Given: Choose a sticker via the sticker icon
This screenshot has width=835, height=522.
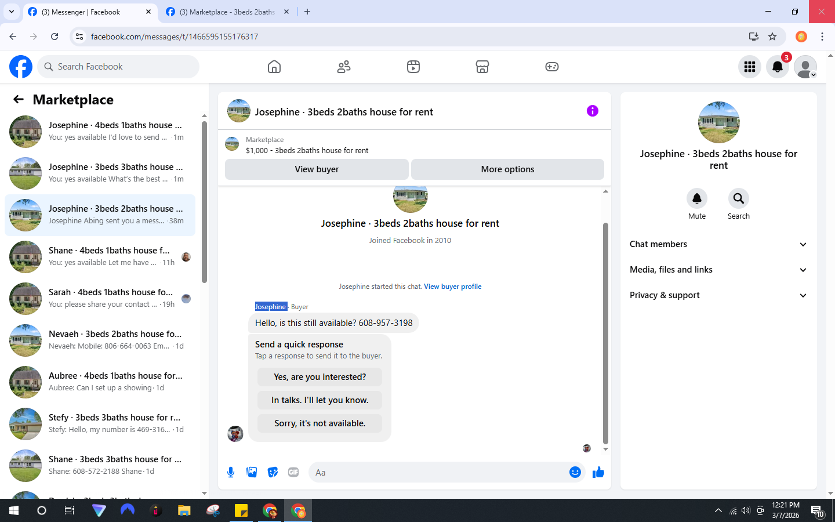Looking at the screenshot, I should [273, 472].
